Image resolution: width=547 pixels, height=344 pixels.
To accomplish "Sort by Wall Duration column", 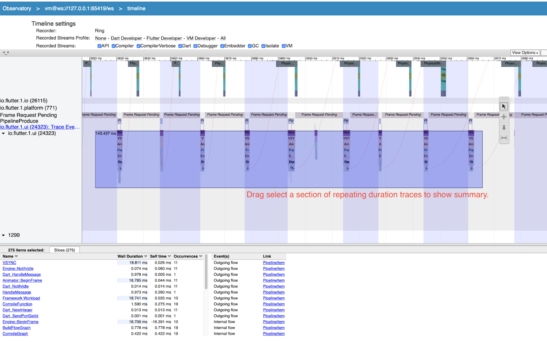I will click(132, 256).
